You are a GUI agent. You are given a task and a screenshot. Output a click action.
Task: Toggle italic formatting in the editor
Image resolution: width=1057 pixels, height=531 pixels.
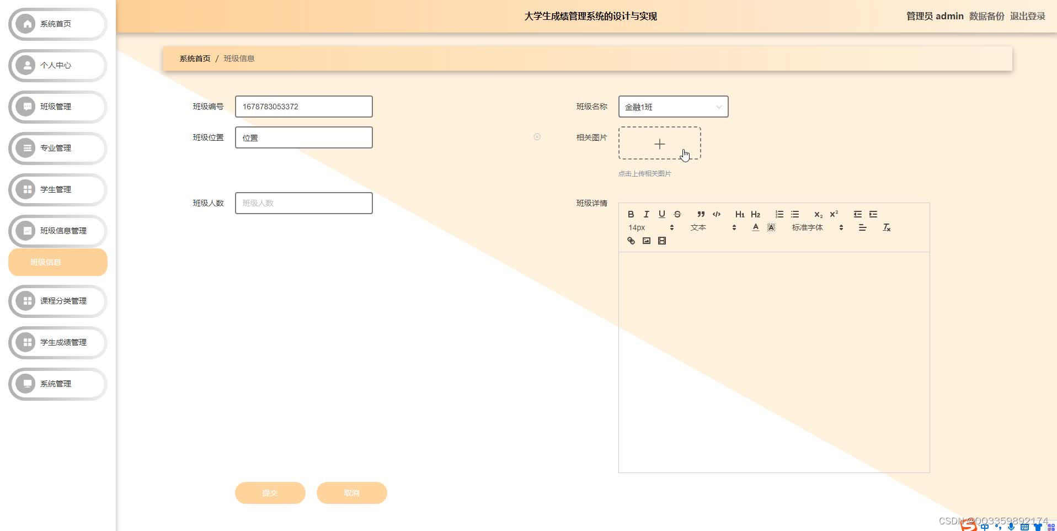(x=646, y=214)
